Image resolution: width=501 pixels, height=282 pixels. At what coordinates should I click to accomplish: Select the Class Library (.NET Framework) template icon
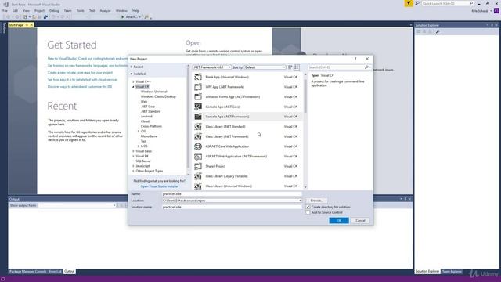click(x=198, y=136)
